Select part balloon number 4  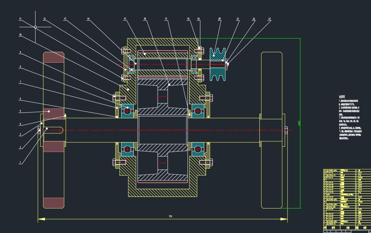pyautogui.click(x=20, y=124)
